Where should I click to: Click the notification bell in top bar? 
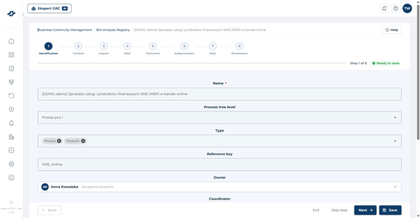point(384,8)
